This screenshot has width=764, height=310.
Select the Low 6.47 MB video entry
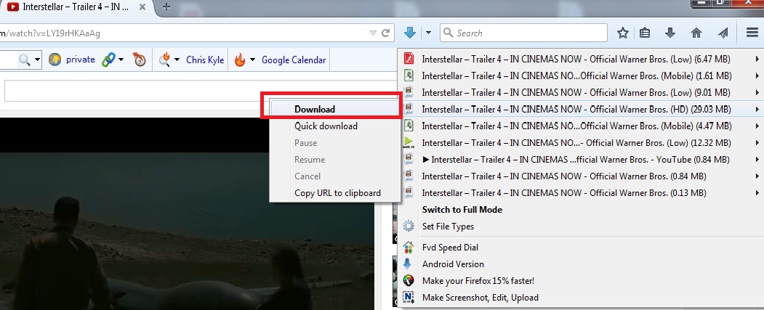[x=582, y=60]
